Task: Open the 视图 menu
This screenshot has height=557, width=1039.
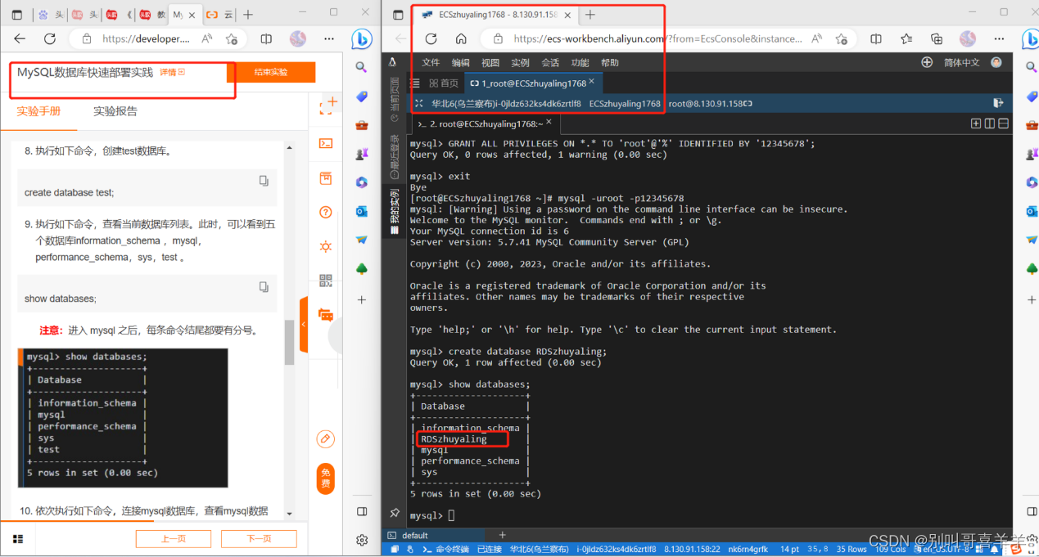Action: click(490, 62)
